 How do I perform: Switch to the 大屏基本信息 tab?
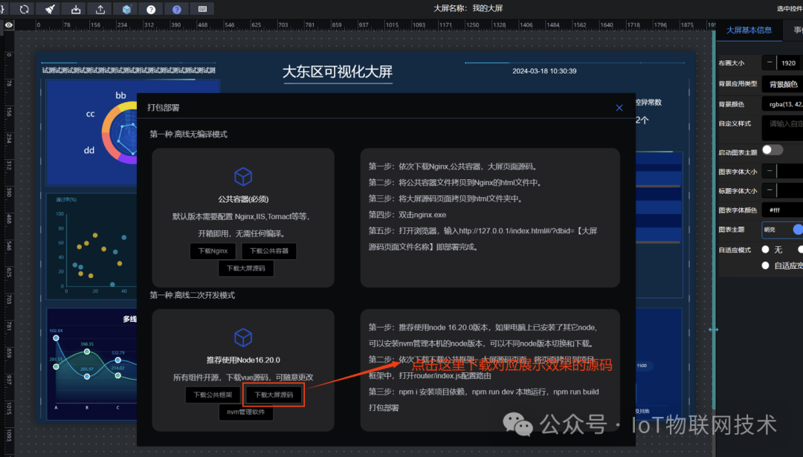(749, 30)
